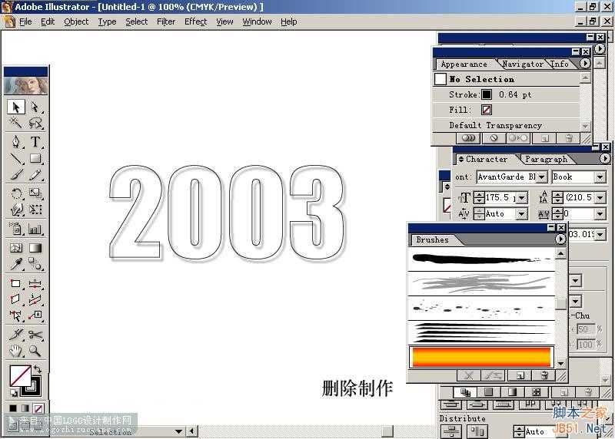Swap fill and stroke colors
The image size is (615, 439).
[x=38, y=369]
